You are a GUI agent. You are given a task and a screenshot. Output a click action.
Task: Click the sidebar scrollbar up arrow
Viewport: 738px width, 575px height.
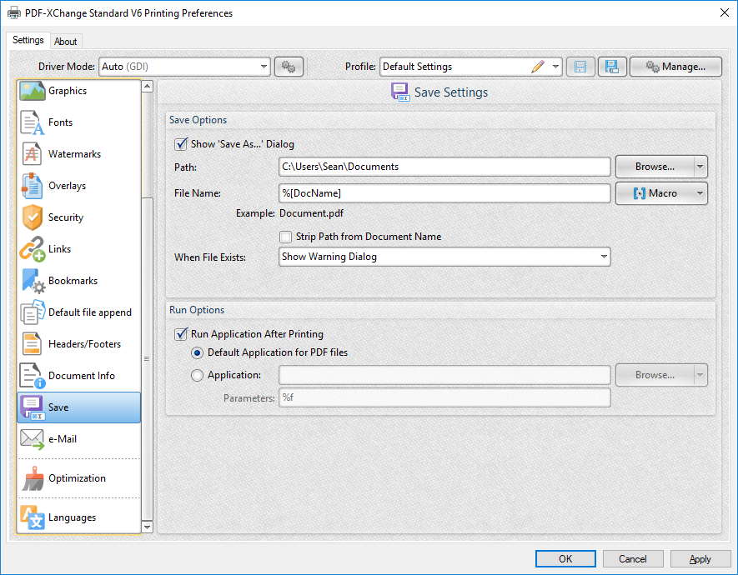pyautogui.click(x=148, y=87)
